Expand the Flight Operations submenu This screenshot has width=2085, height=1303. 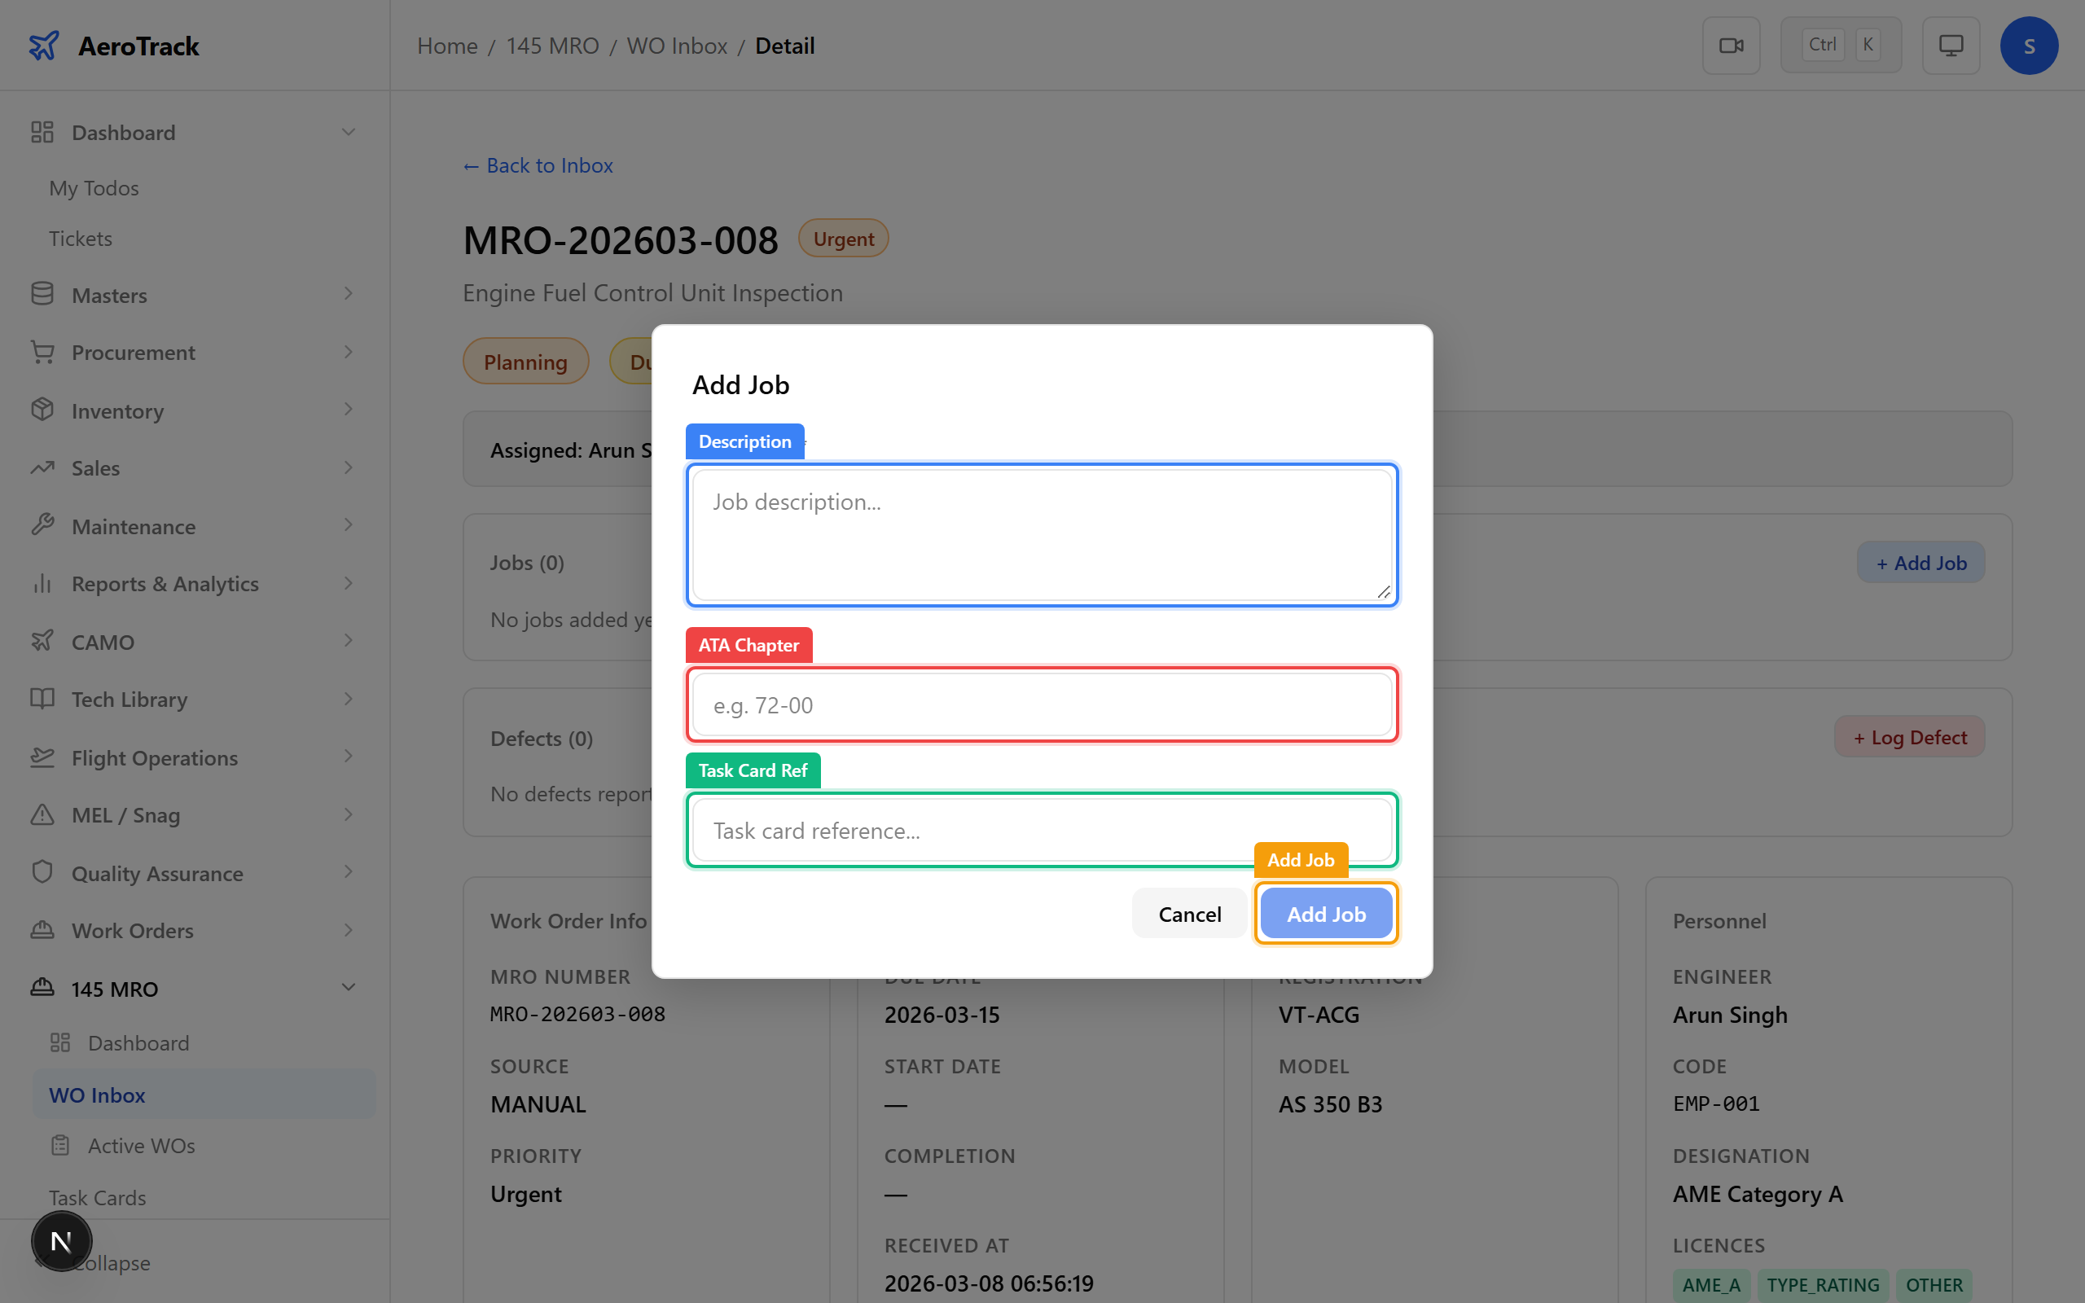[x=347, y=757]
